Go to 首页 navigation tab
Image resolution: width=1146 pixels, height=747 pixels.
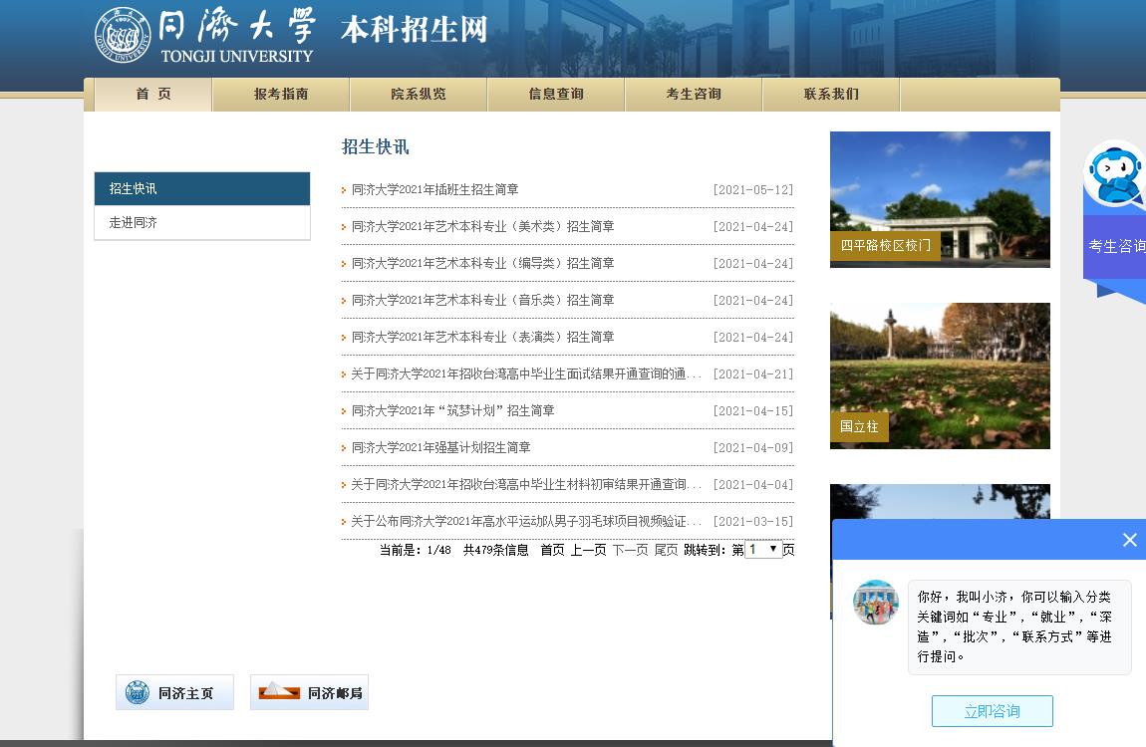coord(153,95)
